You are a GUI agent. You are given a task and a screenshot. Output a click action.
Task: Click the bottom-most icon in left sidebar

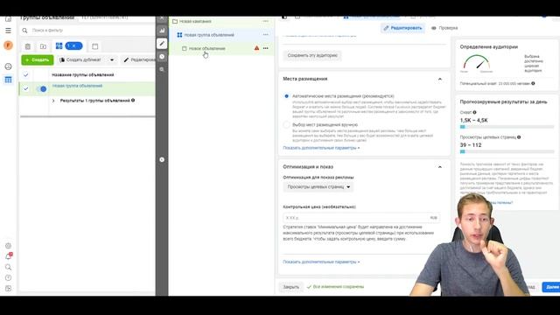pos(8,288)
